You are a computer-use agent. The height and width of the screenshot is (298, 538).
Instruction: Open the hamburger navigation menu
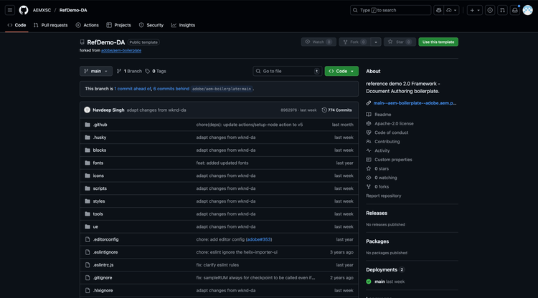(x=10, y=10)
